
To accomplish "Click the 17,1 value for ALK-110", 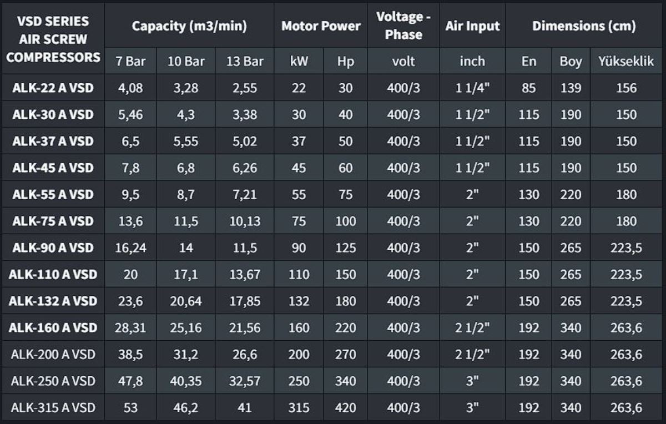I will click(186, 274).
